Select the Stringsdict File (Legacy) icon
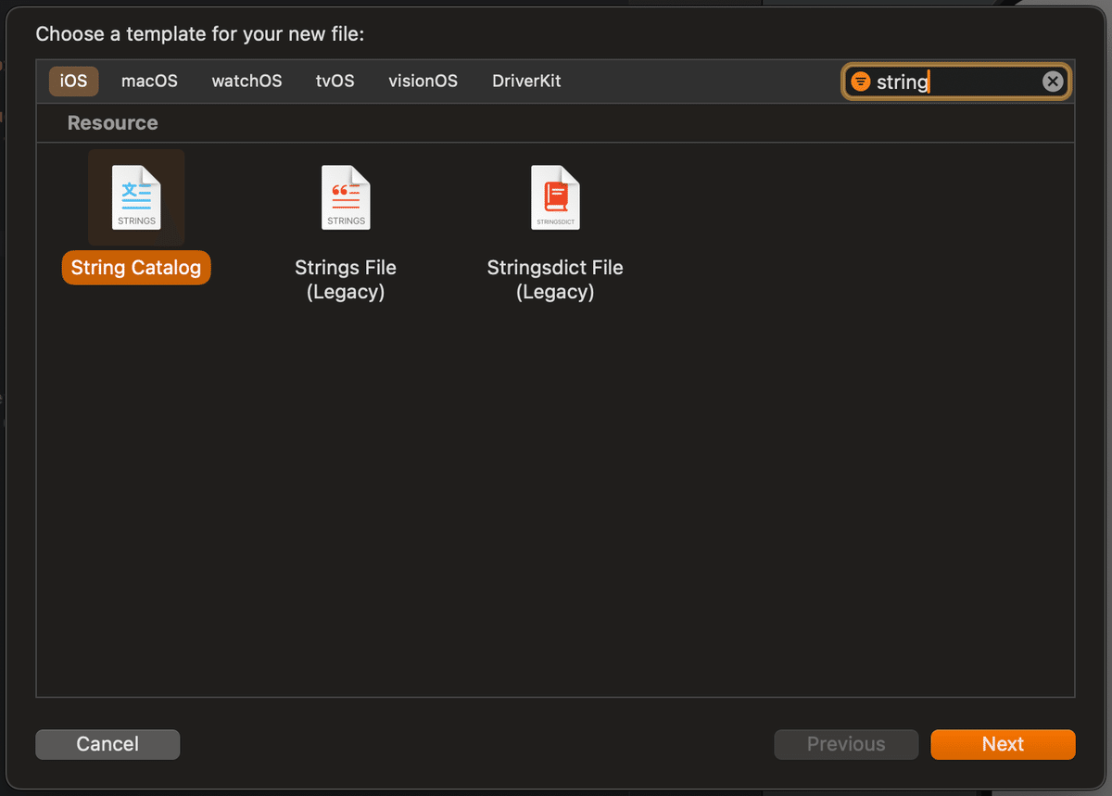 point(555,197)
